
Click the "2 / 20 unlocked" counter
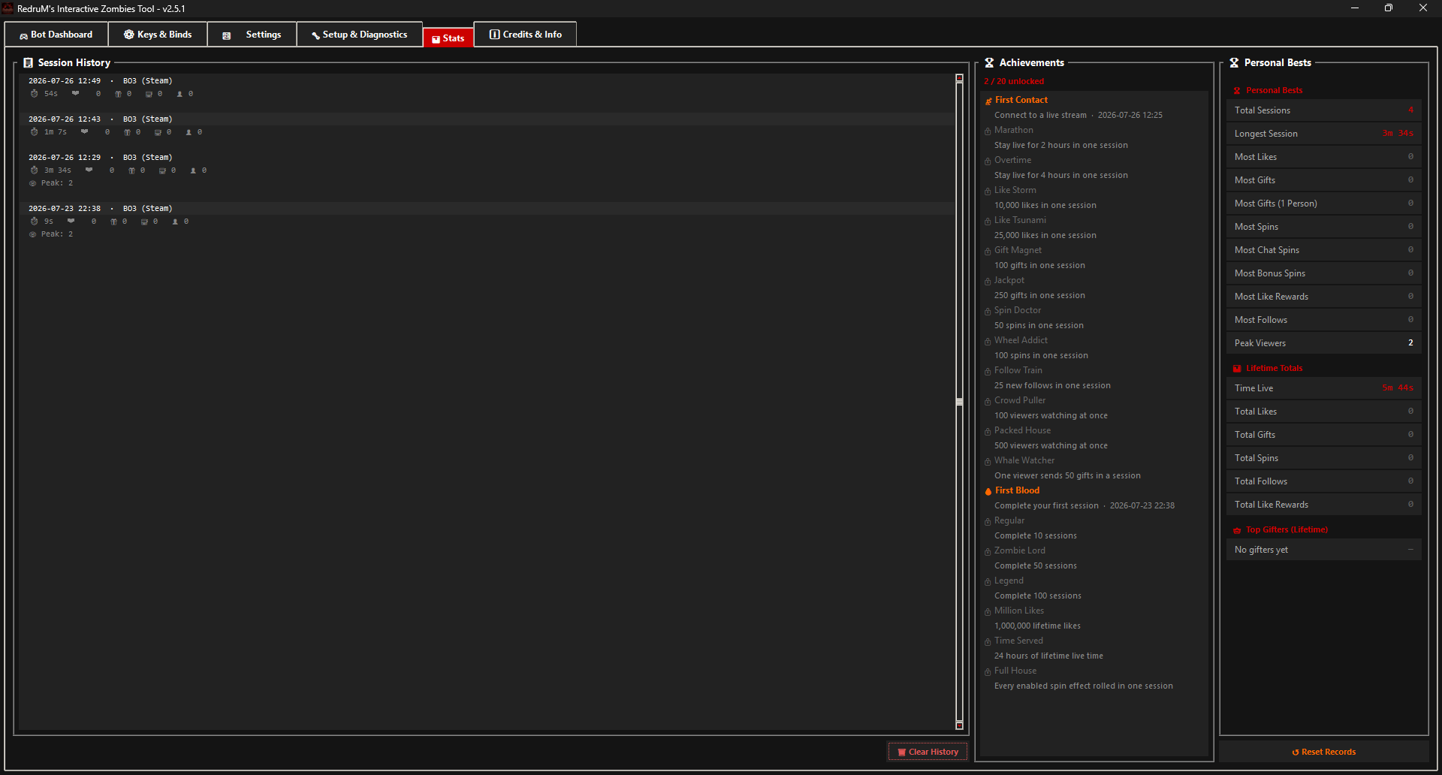click(1014, 81)
